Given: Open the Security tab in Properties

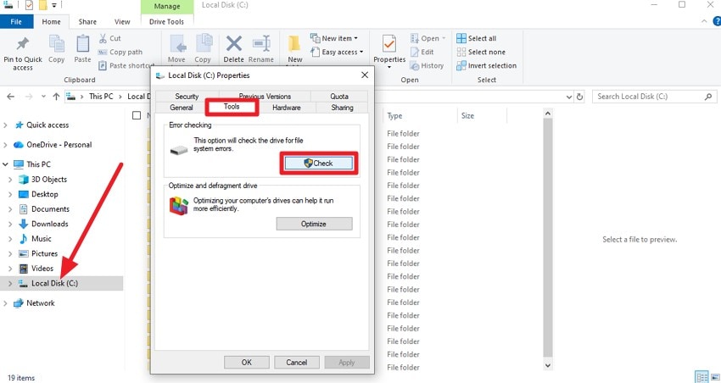Looking at the screenshot, I should click(x=187, y=97).
